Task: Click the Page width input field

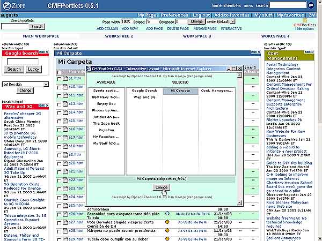Action: tap(127, 21)
